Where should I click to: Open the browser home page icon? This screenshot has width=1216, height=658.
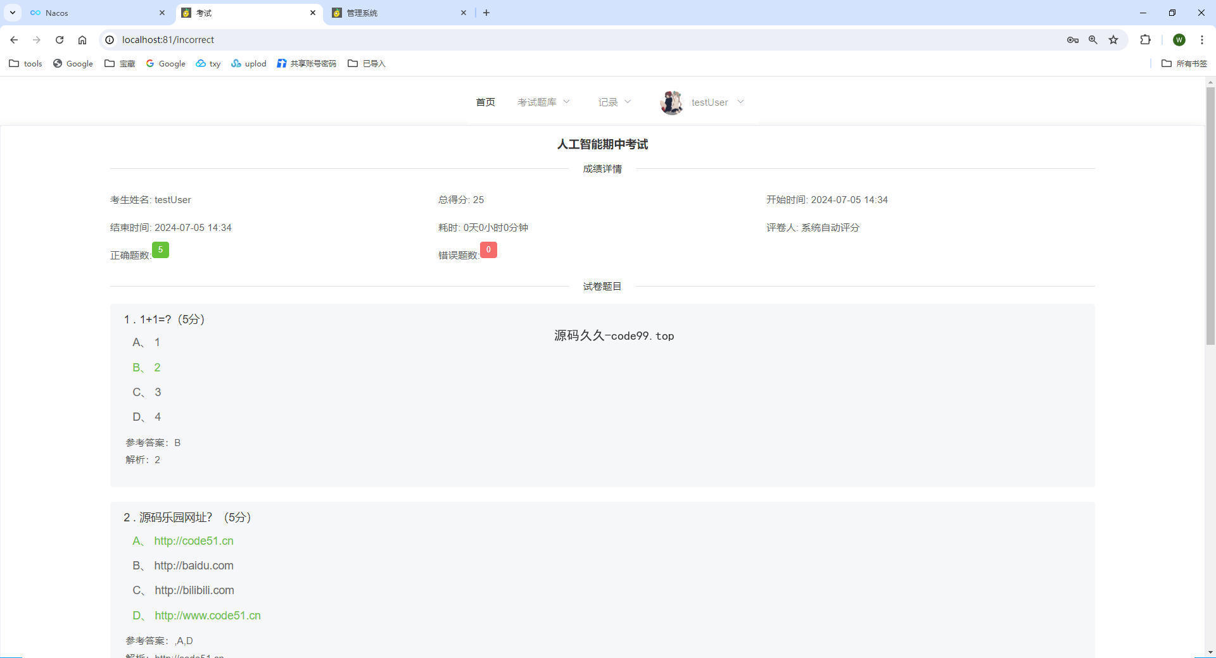click(x=82, y=40)
